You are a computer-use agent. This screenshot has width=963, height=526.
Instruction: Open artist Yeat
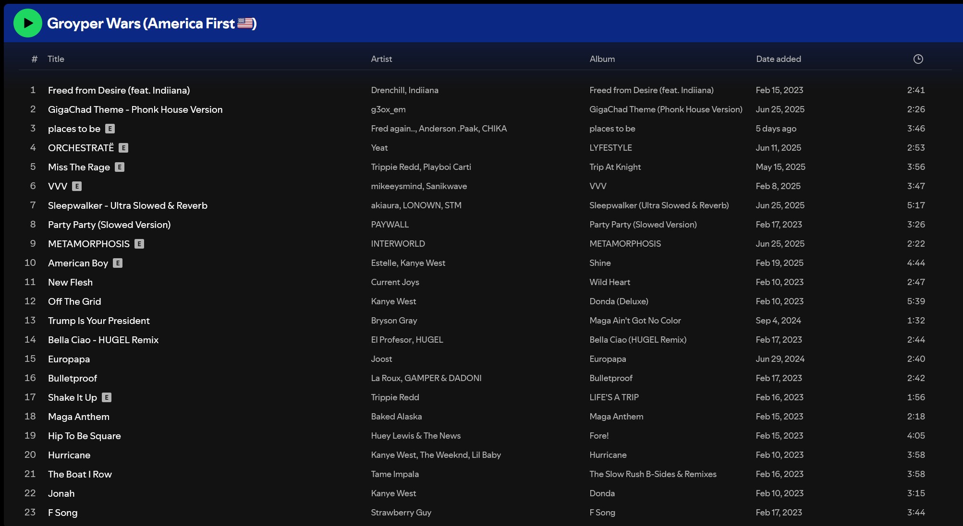pos(379,148)
